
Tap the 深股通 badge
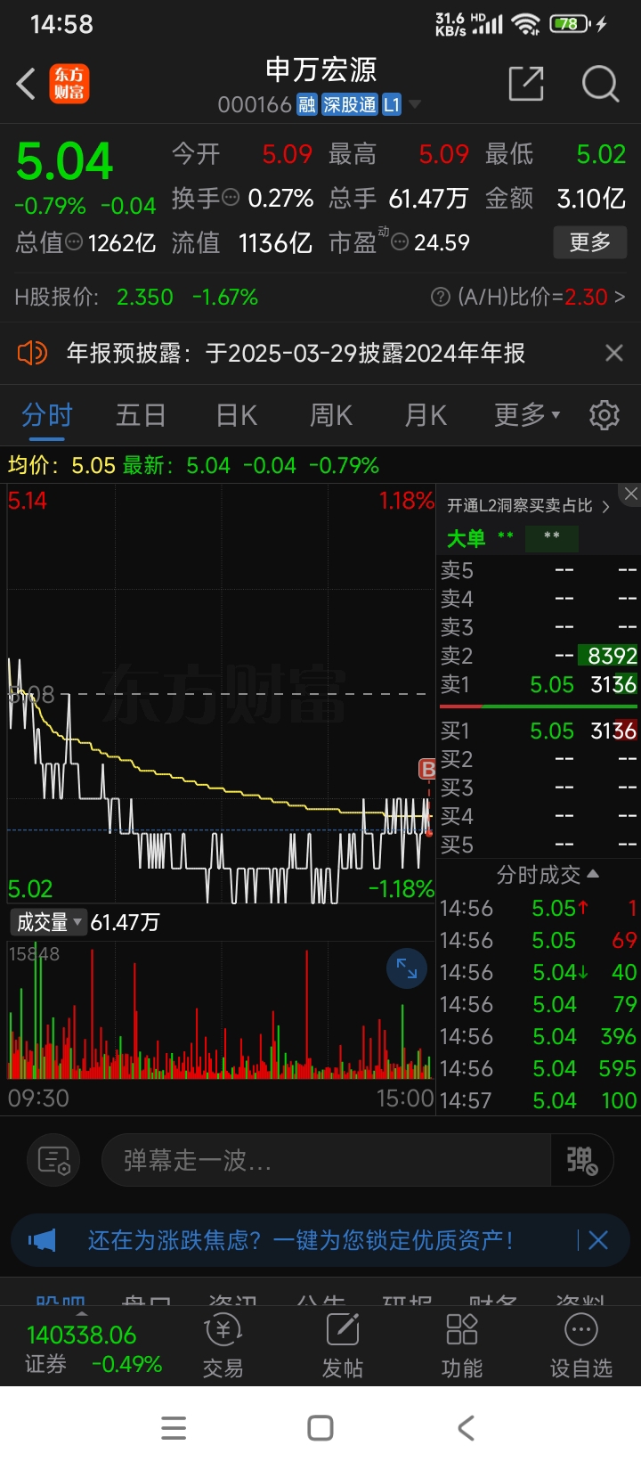click(349, 105)
